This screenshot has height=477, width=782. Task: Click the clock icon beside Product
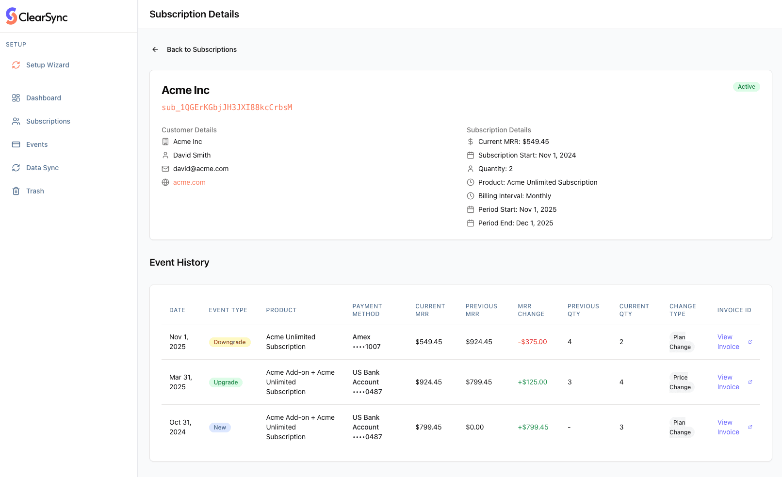point(471,182)
